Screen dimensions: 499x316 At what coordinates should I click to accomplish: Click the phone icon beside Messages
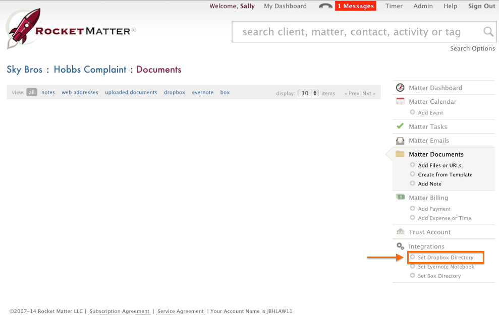point(325,6)
